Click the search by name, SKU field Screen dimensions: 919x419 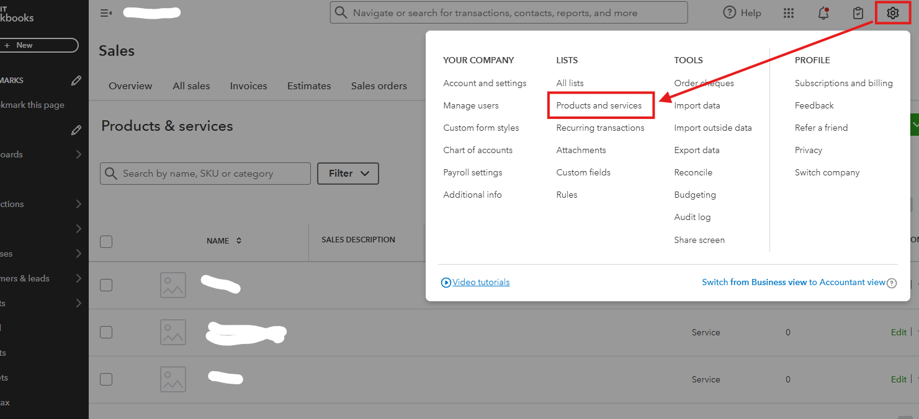point(211,174)
